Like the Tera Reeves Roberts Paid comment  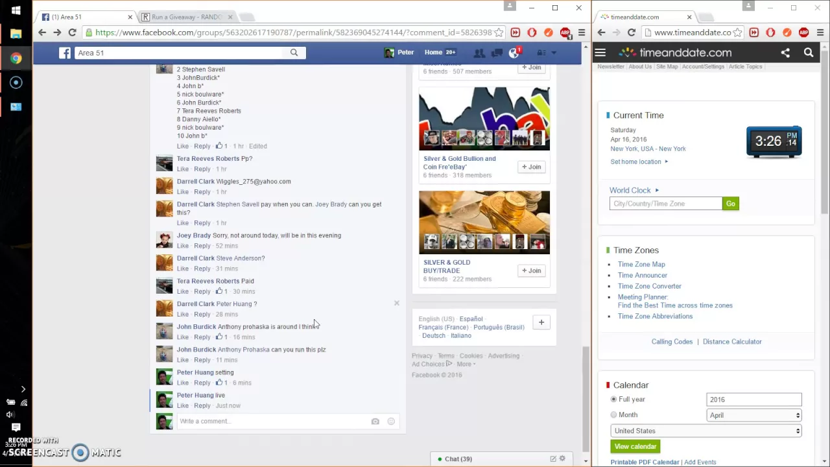click(x=183, y=291)
